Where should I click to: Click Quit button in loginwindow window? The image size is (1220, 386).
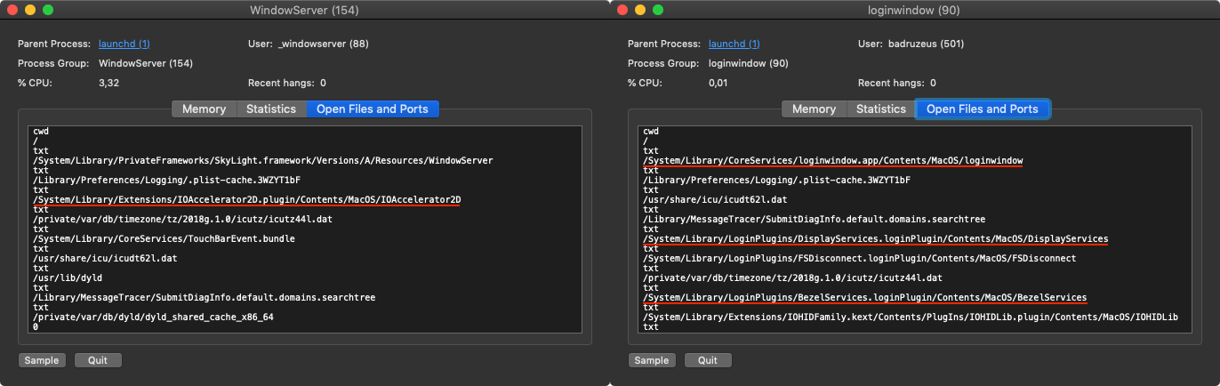708,360
